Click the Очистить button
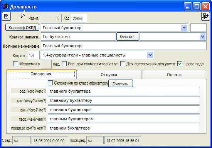The height and width of the screenshot is (148, 212). tap(121, 84)
